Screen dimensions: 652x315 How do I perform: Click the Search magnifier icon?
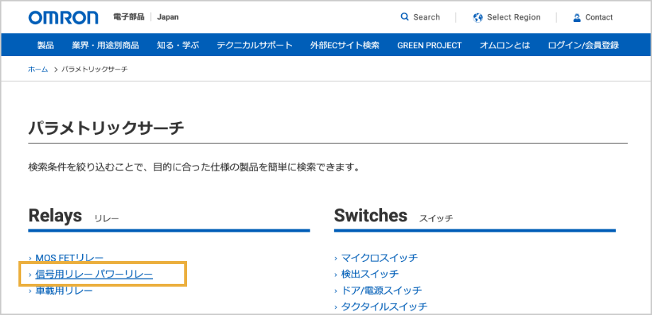point(405,17)
